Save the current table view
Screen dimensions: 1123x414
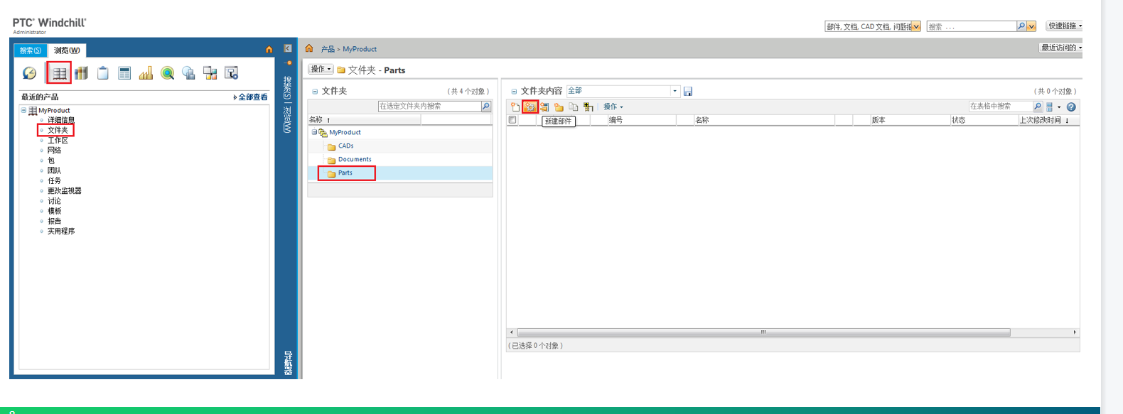coord(688,91)
